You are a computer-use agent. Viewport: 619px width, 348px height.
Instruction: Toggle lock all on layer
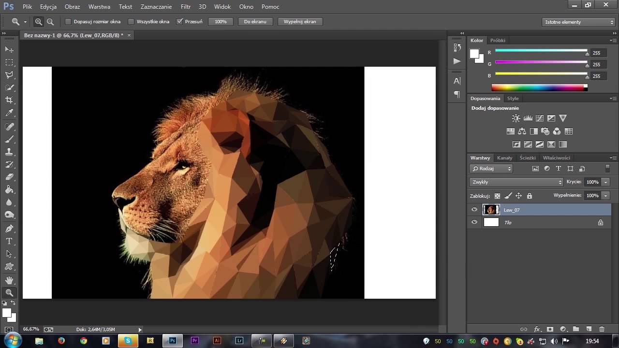click(530, 196)
